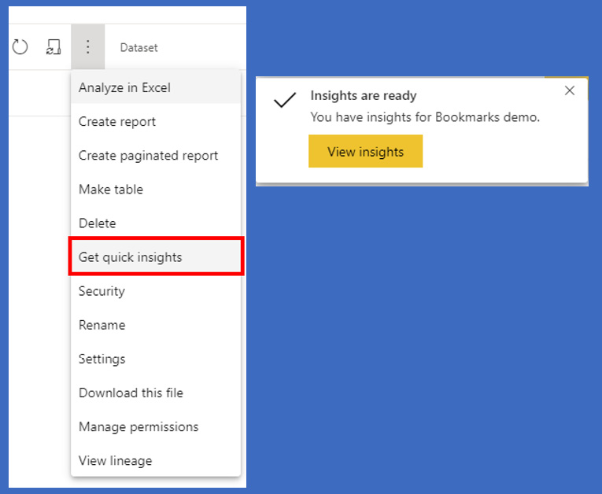Choose Manage permissions

coord(138,426)
